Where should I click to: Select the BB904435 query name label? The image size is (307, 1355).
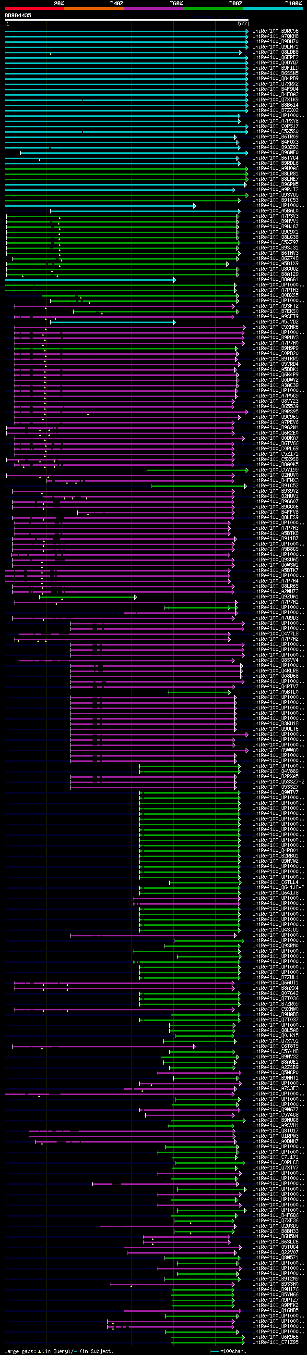(x=18, y=16)
